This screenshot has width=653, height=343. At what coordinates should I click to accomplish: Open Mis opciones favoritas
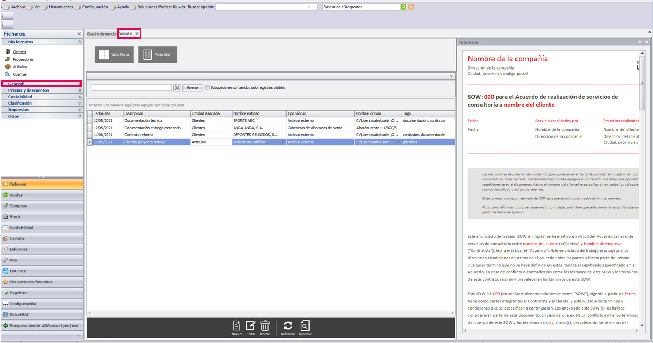point(42,282)
